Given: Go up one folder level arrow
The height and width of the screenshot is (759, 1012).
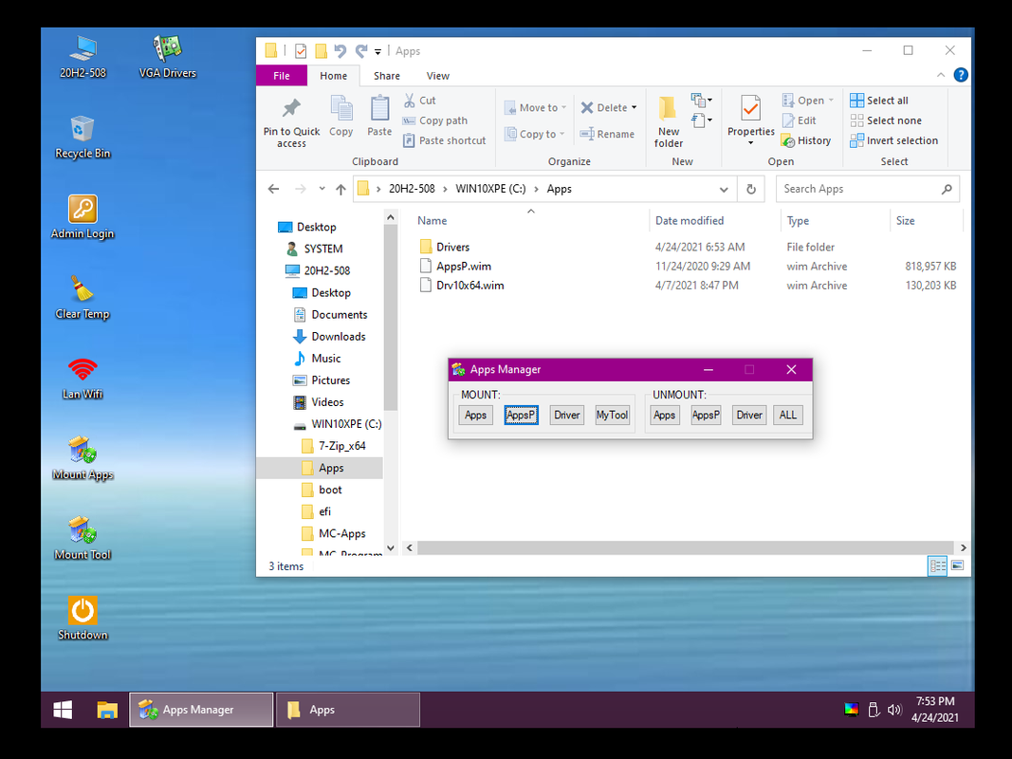Looking at the screenshot, I should point(340,189).
